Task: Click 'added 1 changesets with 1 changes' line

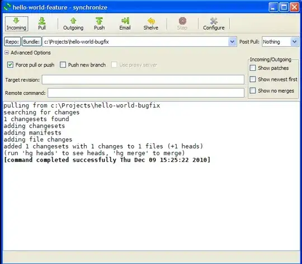Action: 103,146
